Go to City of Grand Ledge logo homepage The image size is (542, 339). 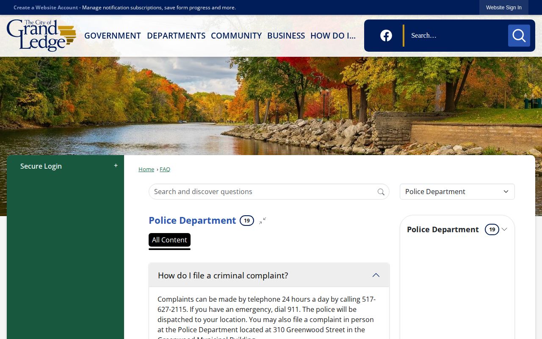41,35
